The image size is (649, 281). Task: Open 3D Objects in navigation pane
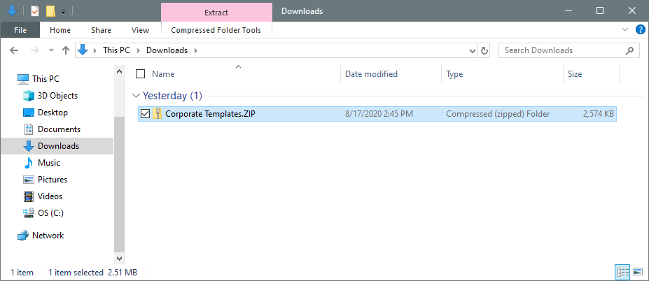(57, 96)
